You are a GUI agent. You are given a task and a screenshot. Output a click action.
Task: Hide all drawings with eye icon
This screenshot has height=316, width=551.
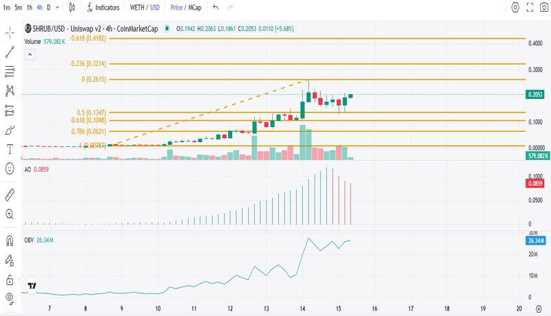click(10, 297)
